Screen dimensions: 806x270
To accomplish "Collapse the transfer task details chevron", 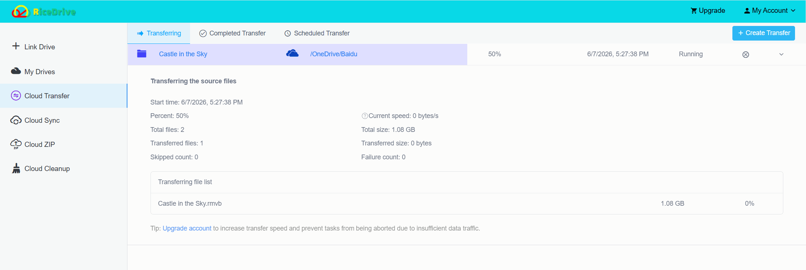I will pyautogui.click(x=781, y=54).
